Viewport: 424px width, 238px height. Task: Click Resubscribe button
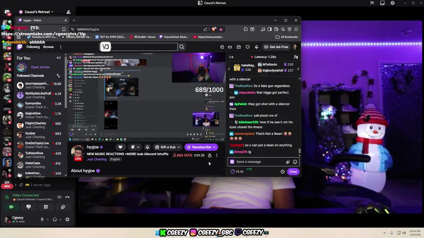(201, 147)
